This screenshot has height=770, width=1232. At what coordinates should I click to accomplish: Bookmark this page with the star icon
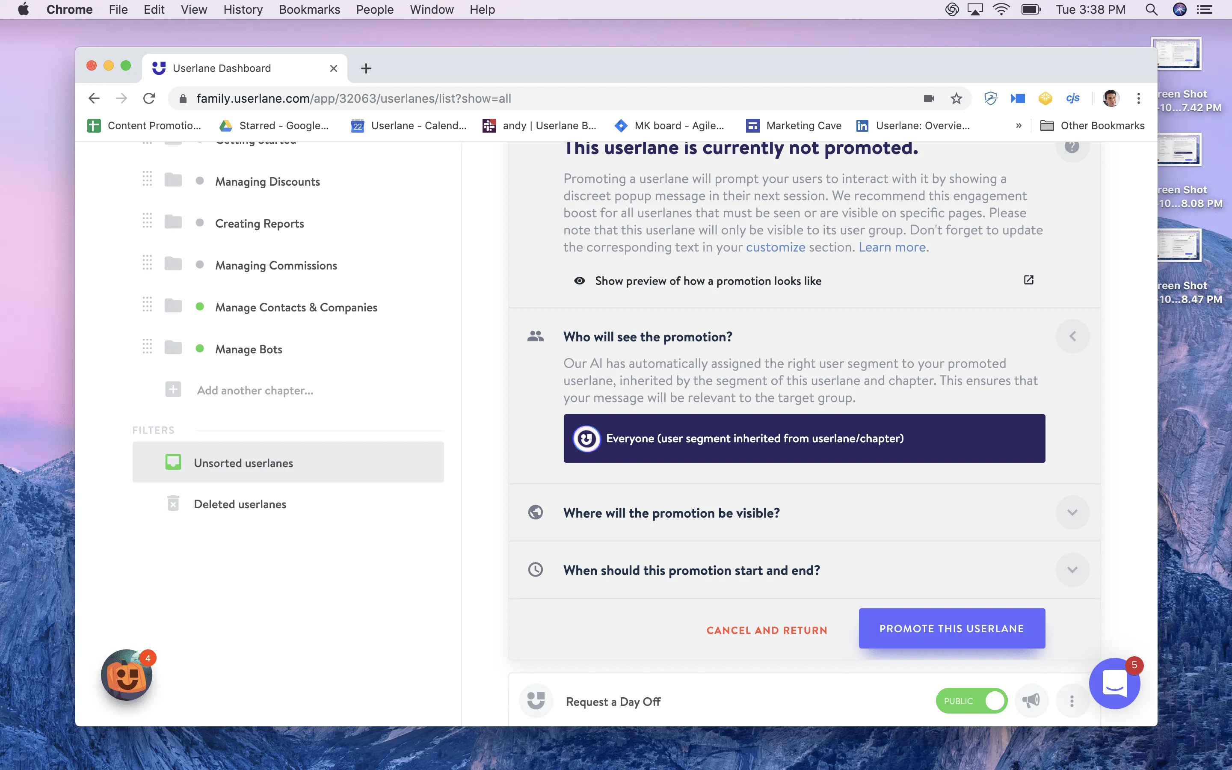point(956,98)
